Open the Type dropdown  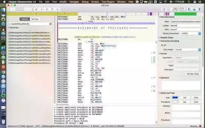[187, 65]
